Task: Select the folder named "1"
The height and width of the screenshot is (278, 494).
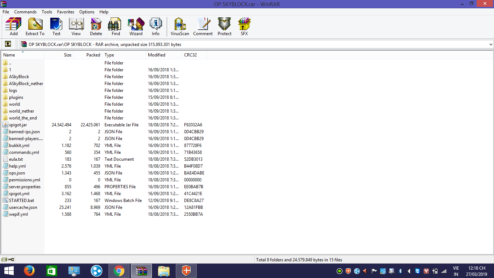Action: tap(10, 70)
